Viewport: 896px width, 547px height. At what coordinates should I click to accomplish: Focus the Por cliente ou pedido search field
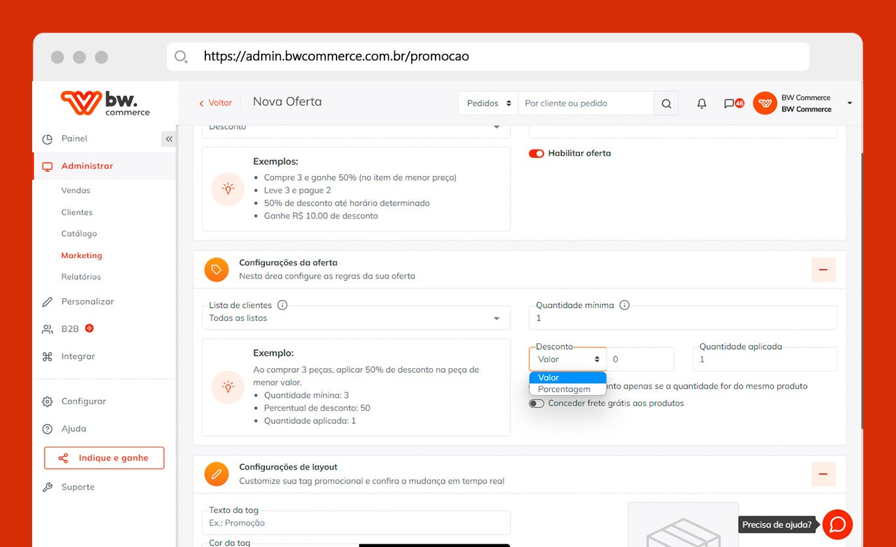pyautogui.click(x=586, y=104)
